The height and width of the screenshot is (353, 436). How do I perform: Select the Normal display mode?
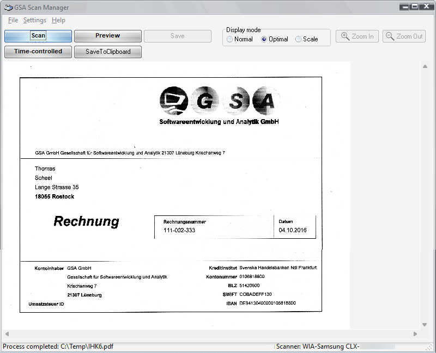(230, 39)
